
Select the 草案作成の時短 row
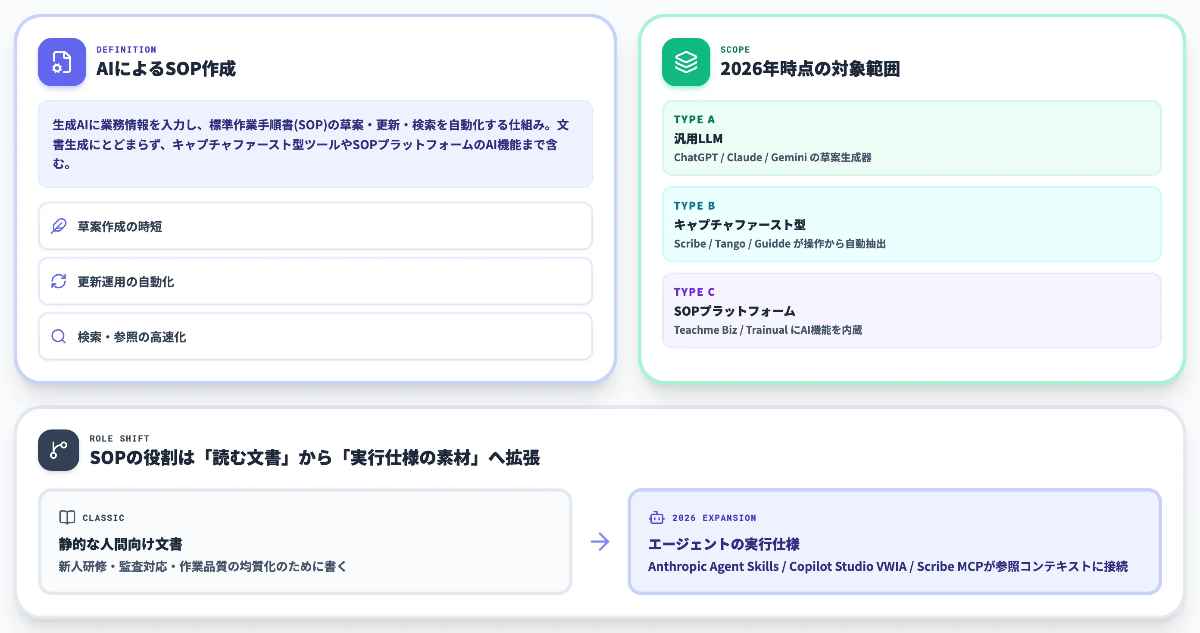pos(316,226)
